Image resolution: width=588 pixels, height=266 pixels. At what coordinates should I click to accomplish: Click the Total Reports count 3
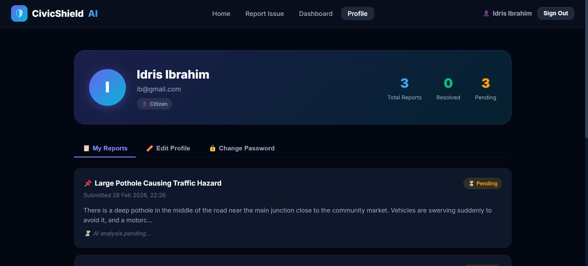(x=404, y=83)
